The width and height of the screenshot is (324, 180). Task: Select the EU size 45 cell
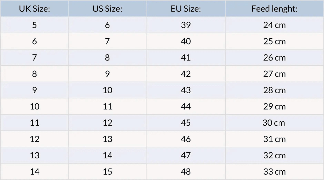(186, 123)
